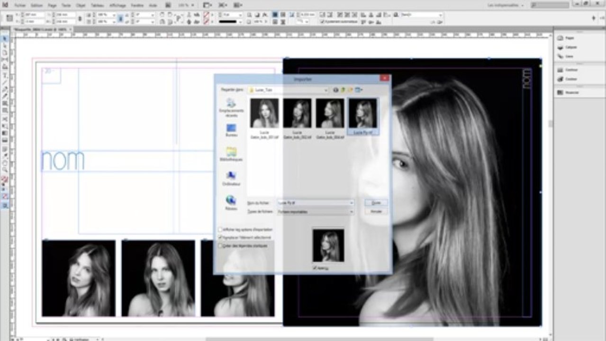The image size is (606, 341).
Task: Open the arrange documents icon menu
Action: [237, 5]
